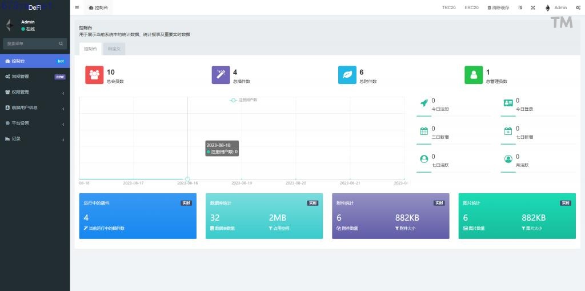Click the 清除缓存 clear cache button
The height and width of the screenshot is (291, 585).
tap(498, 7)
